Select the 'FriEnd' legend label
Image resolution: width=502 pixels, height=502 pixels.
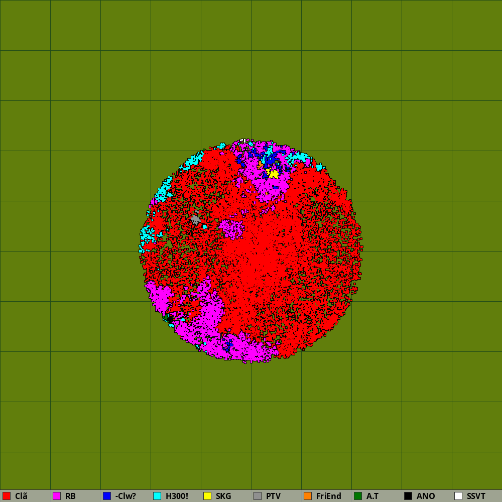(328, 496)
